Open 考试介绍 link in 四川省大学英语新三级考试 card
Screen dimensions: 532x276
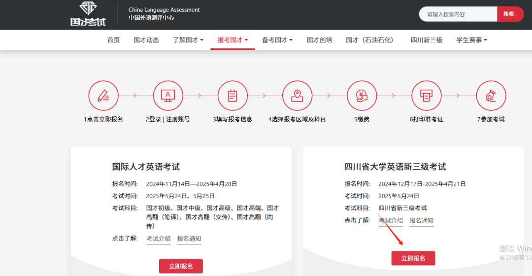391,220
